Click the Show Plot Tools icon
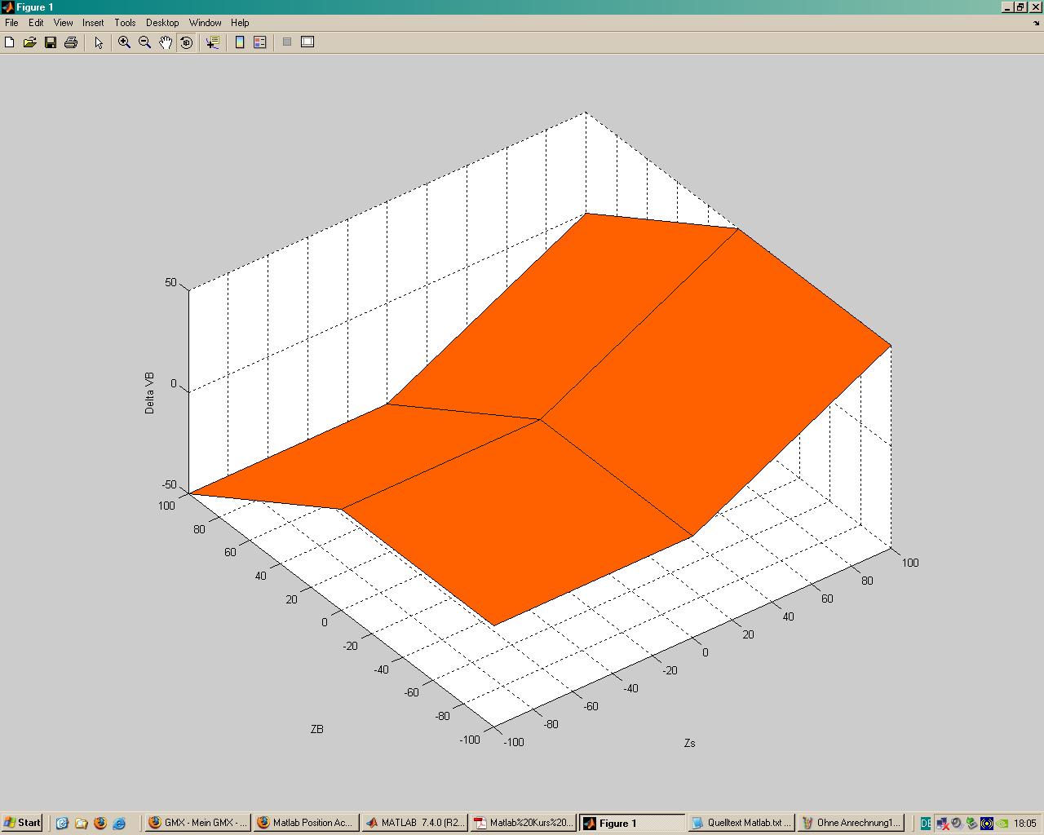The height and width of the screenshot is (835, 1044). tap(307, 42)
